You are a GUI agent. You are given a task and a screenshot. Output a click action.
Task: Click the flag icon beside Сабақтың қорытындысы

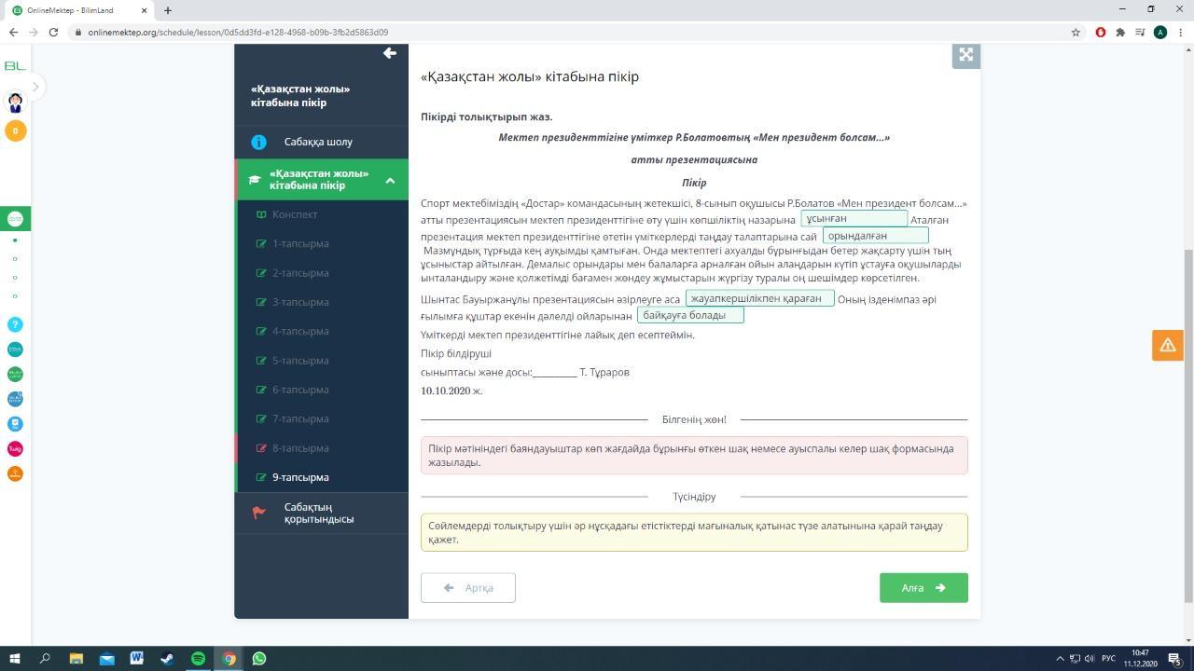click(258, 513)
